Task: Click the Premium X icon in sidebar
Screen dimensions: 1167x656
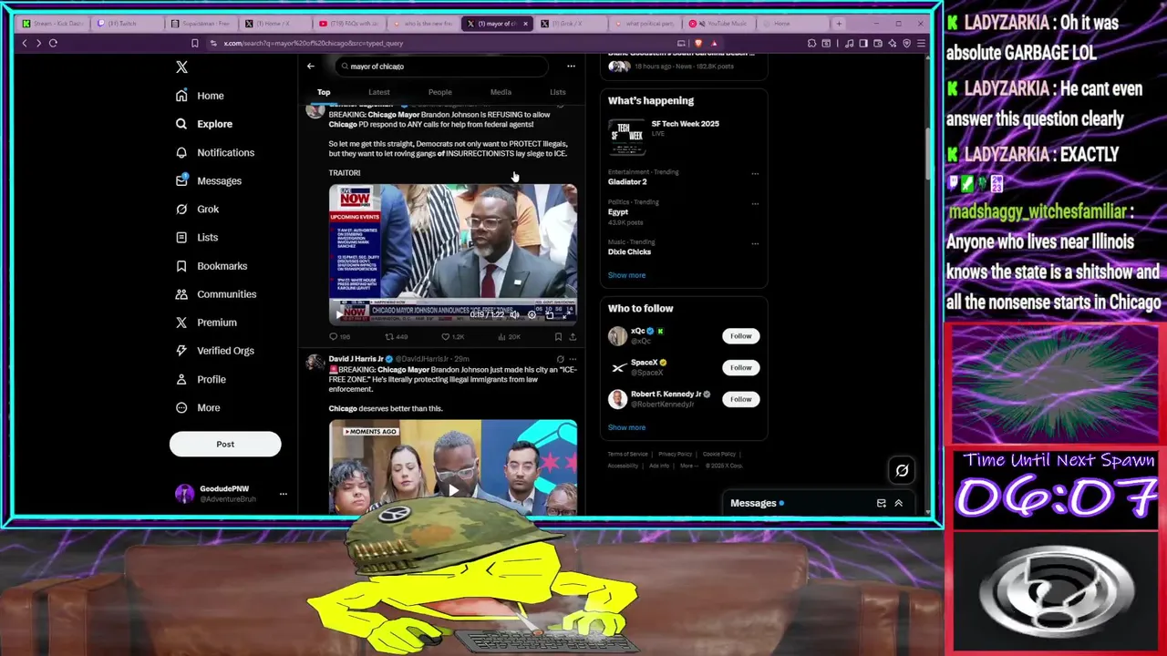Action: point(181,323)
